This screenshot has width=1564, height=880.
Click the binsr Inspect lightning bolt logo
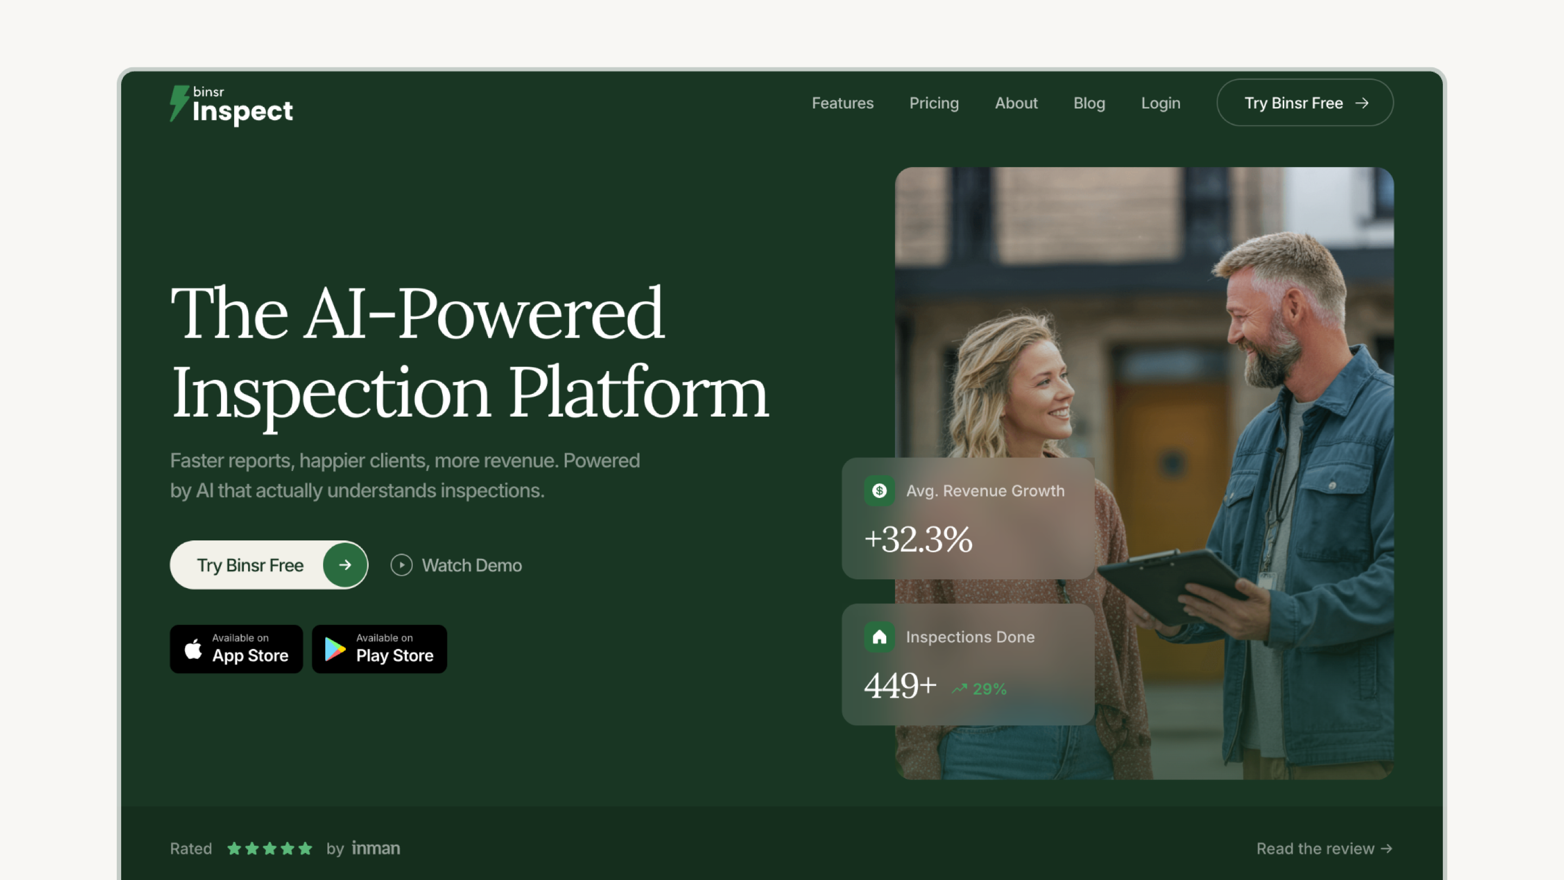click(179, 103)
